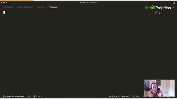Image resolution: width=177 pixels, height=99 pixels.
Task: Focus the terminal at the cursor block
Action: click(4, 12)
